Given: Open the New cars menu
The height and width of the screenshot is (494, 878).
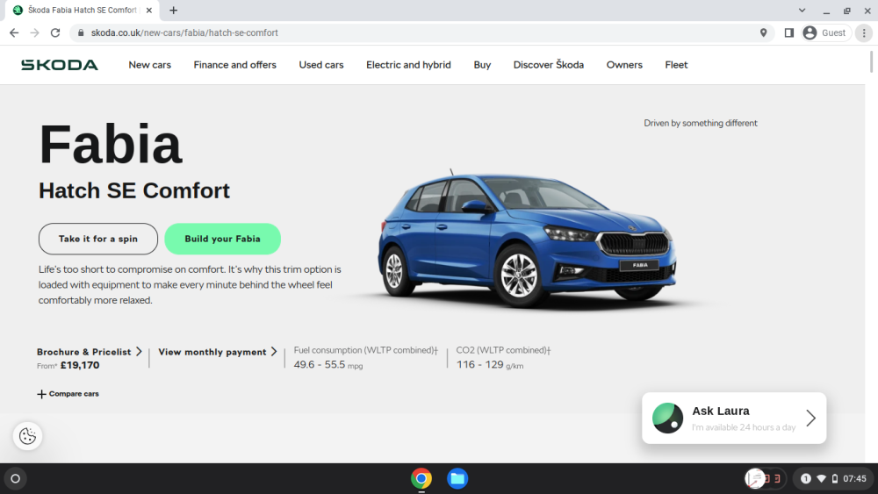Looking at the screenshot, I should tap(149, 65).
